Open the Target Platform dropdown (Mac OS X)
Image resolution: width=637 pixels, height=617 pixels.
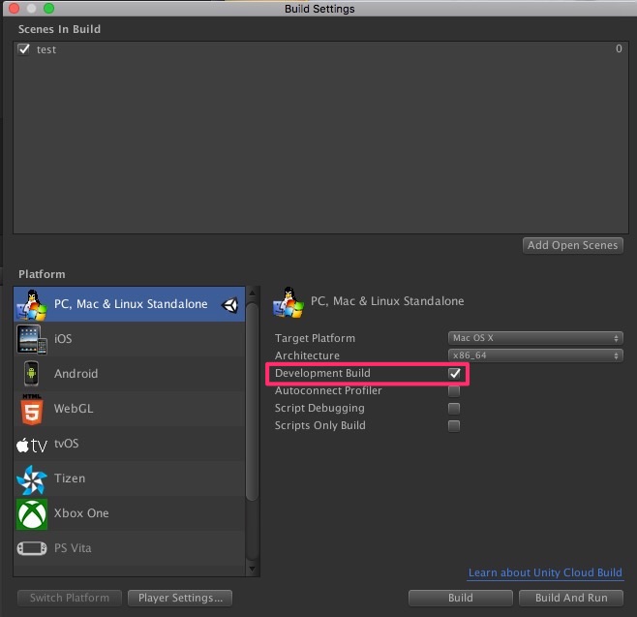point(535,338)
